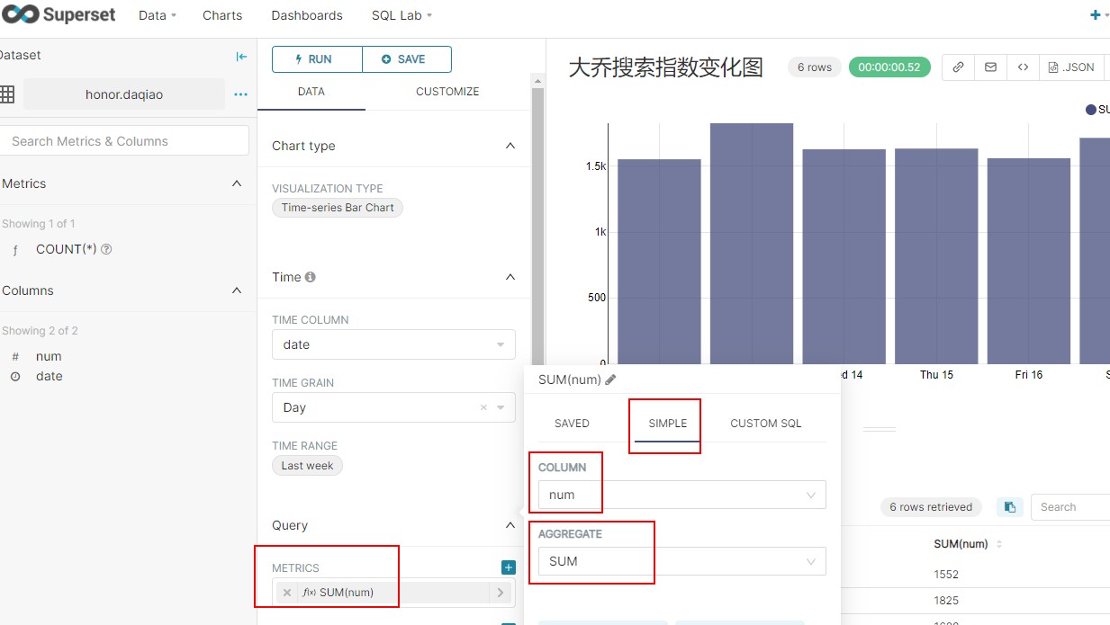Focus the results Search field

1070,507
